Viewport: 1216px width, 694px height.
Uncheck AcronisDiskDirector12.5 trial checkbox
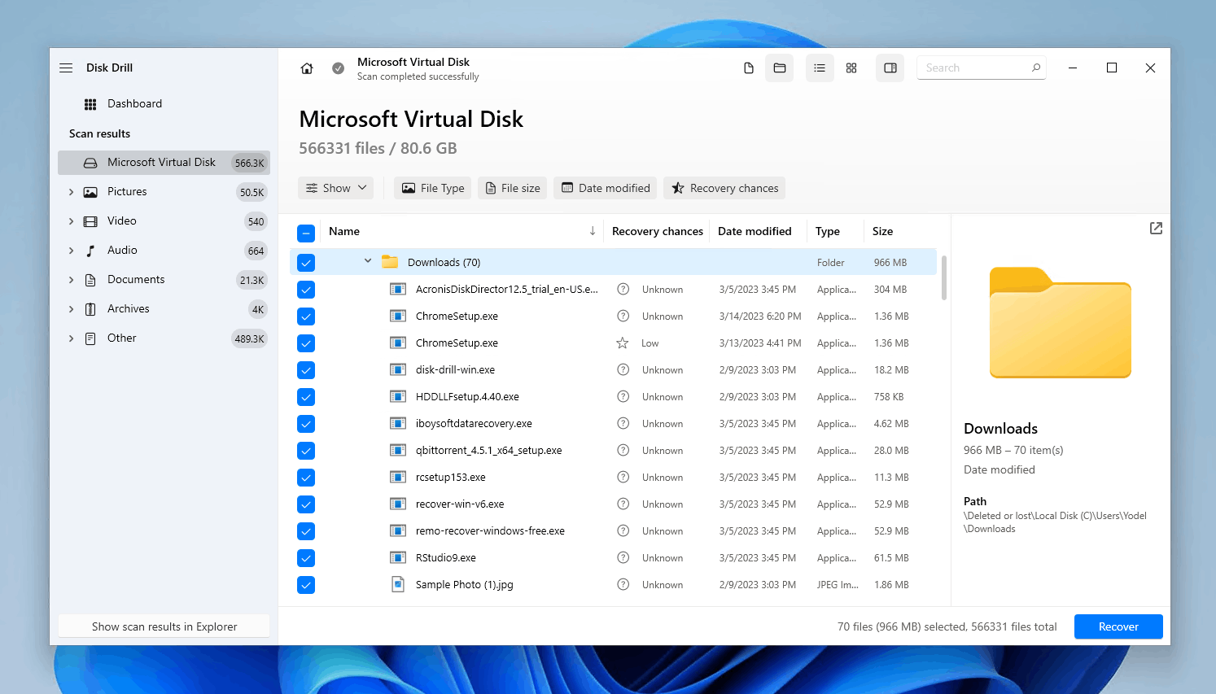[x=306, y=290]
